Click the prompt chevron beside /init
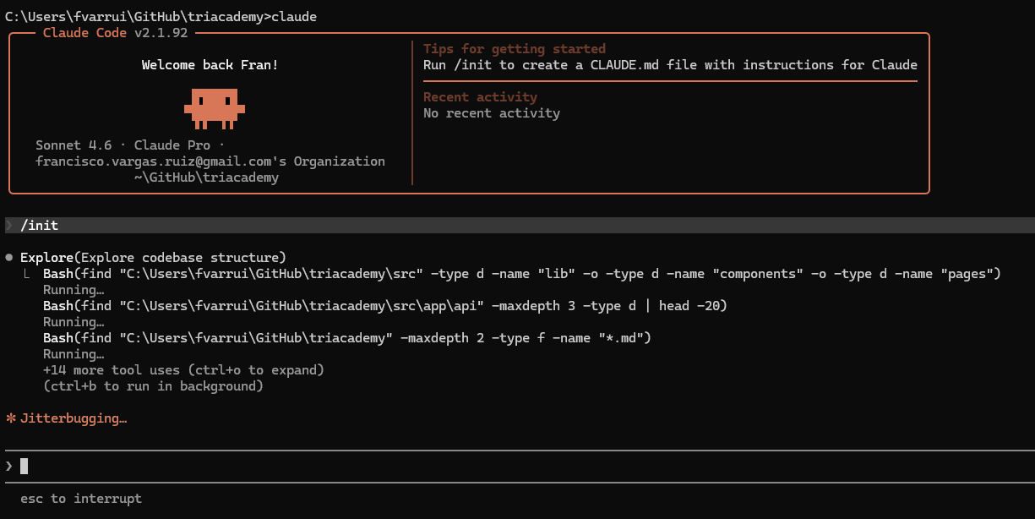 click(x=9, y=226)
